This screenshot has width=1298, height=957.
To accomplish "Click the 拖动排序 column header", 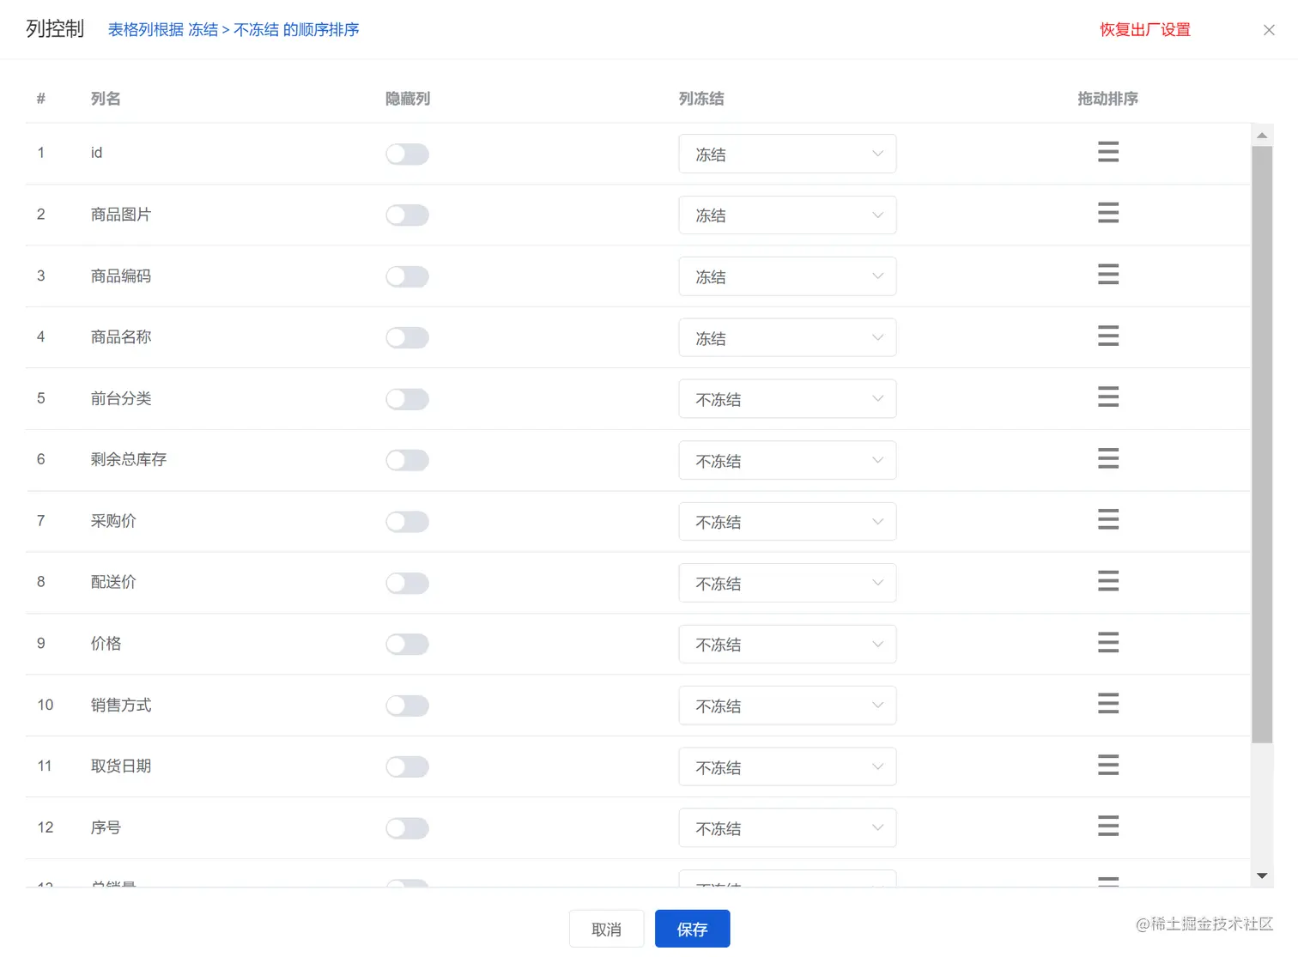I will pos(1108,99).
